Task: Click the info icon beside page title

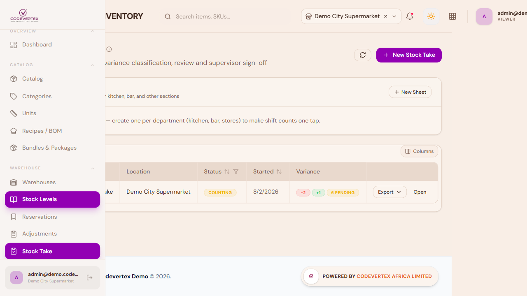Action: 109,49
